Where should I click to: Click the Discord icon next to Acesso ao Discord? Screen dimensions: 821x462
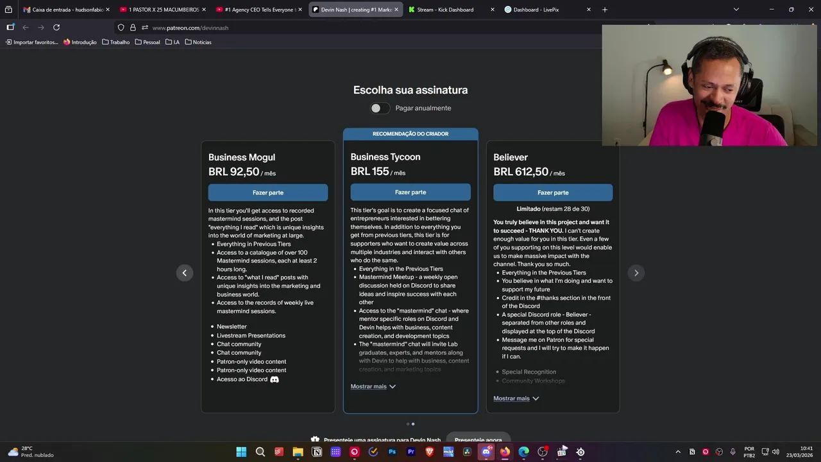(275, 379)
